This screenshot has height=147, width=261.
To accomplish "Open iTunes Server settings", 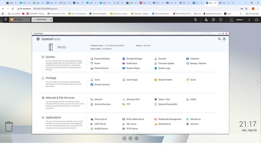I will tap(99, 119).
